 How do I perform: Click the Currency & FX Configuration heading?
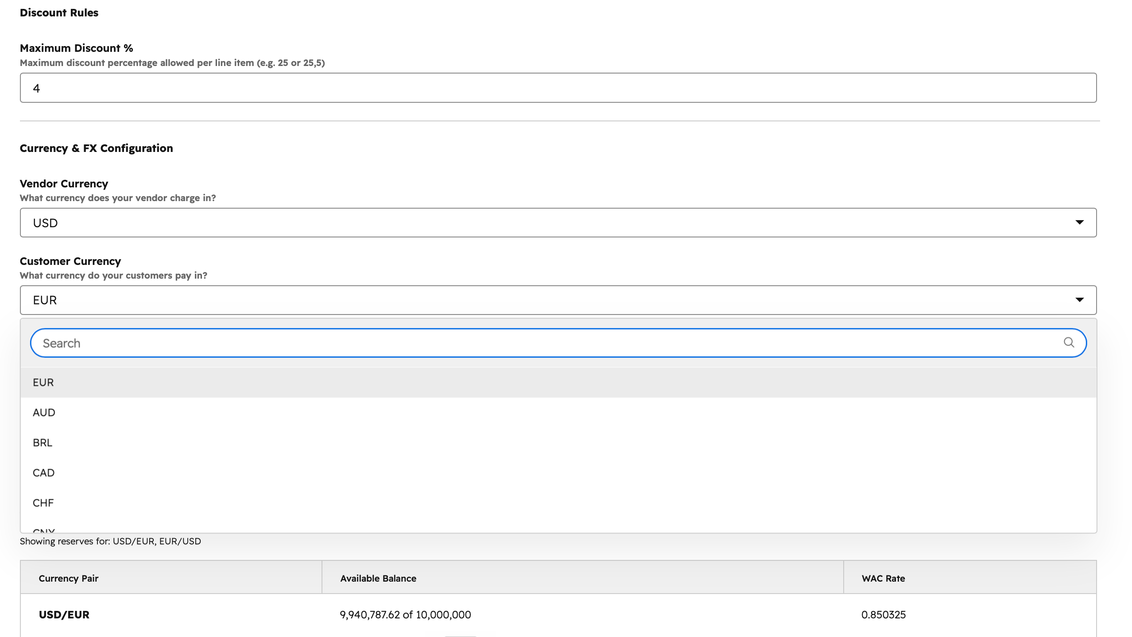[x=96, y=148]
